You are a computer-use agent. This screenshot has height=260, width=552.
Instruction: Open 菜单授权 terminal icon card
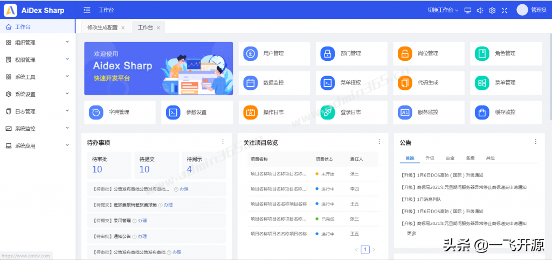point(351,83)
